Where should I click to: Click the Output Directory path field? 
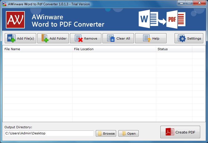click(x=49, y=133)
